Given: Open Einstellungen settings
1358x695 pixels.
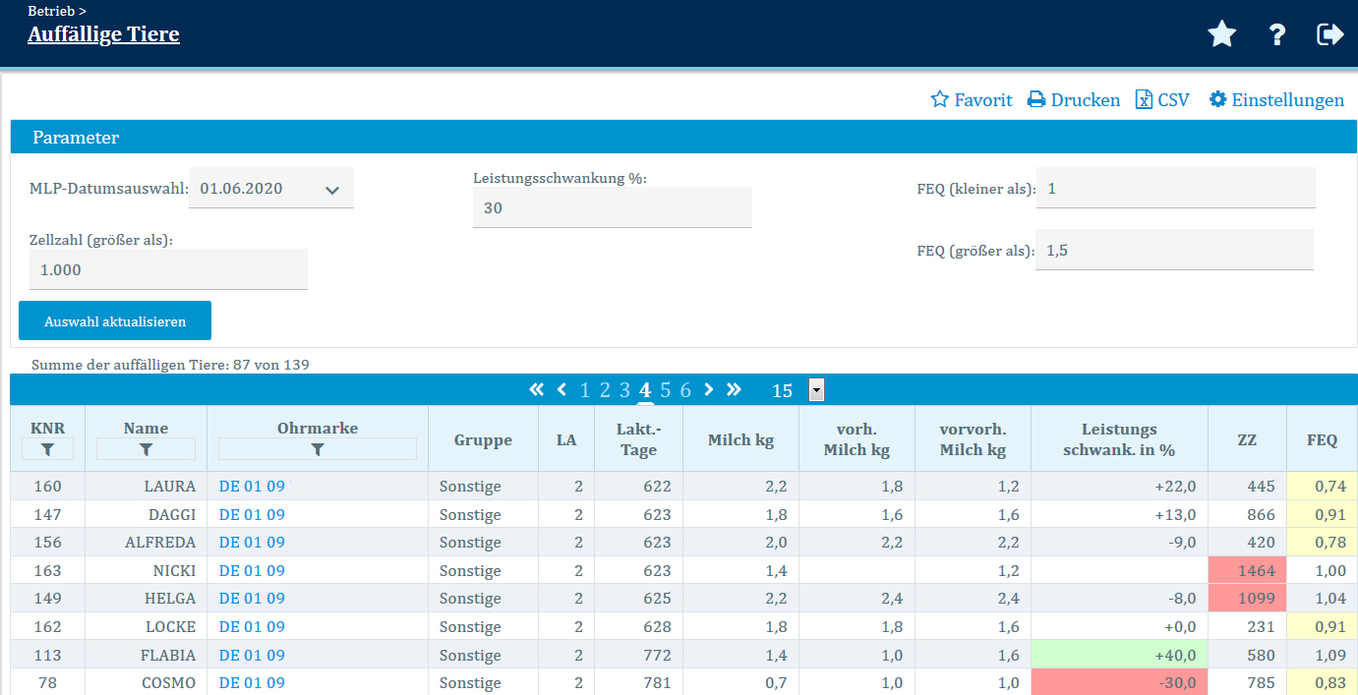Looking at the screenshot, I should pos(1276,100).
